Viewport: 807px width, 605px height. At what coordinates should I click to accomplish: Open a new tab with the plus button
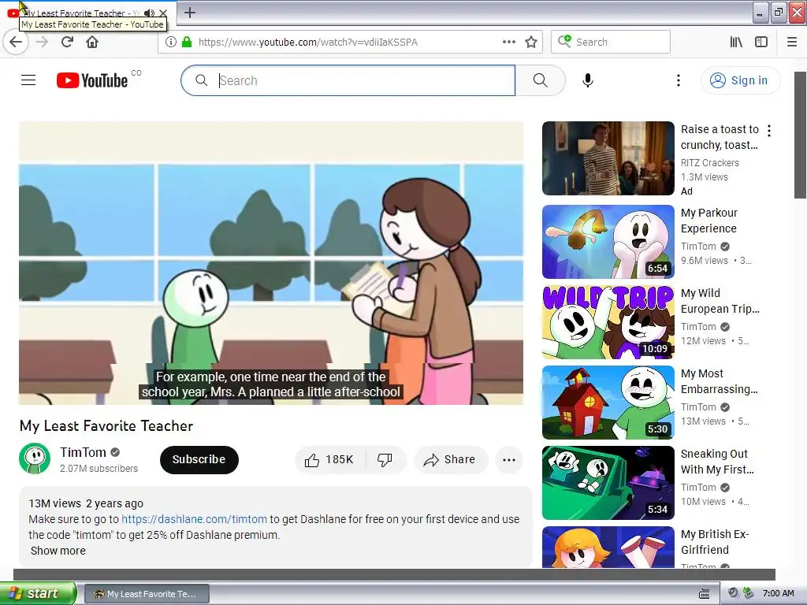pos(189,13)
